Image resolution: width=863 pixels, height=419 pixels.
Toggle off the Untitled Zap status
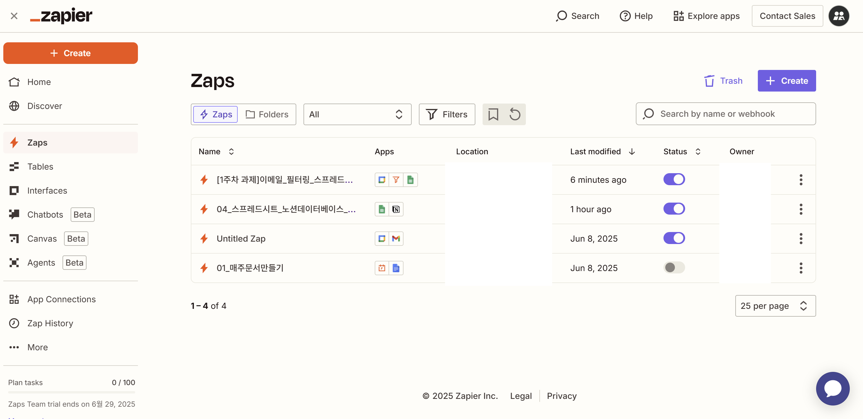pos(674,238)
